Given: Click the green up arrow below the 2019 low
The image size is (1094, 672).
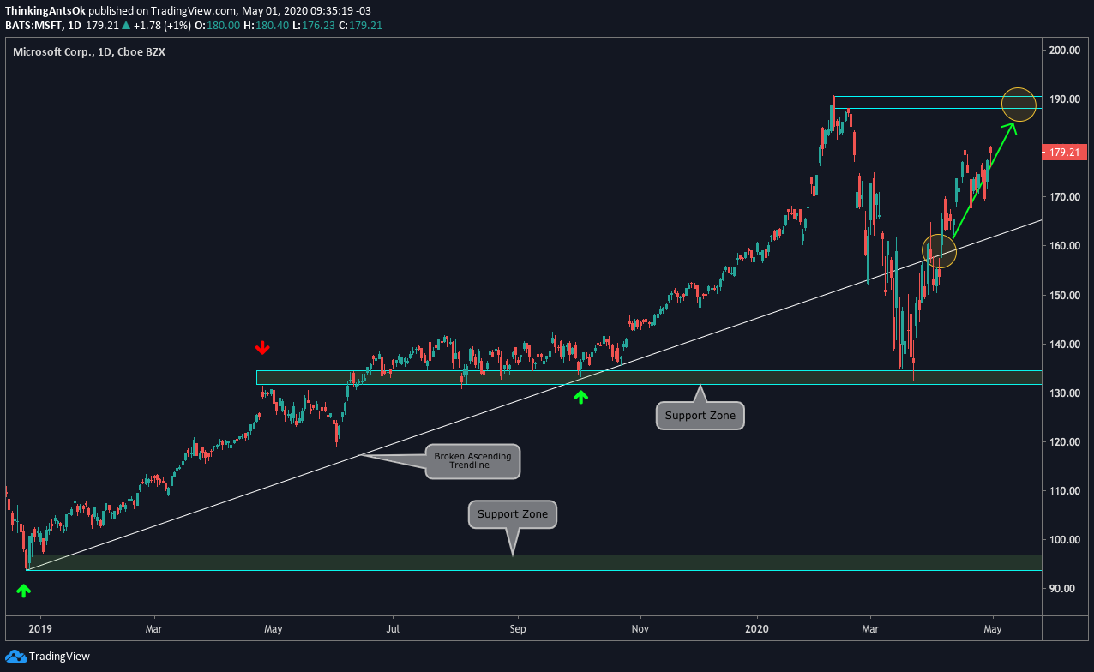Looking at the screenshot, I should coord(24,591).
